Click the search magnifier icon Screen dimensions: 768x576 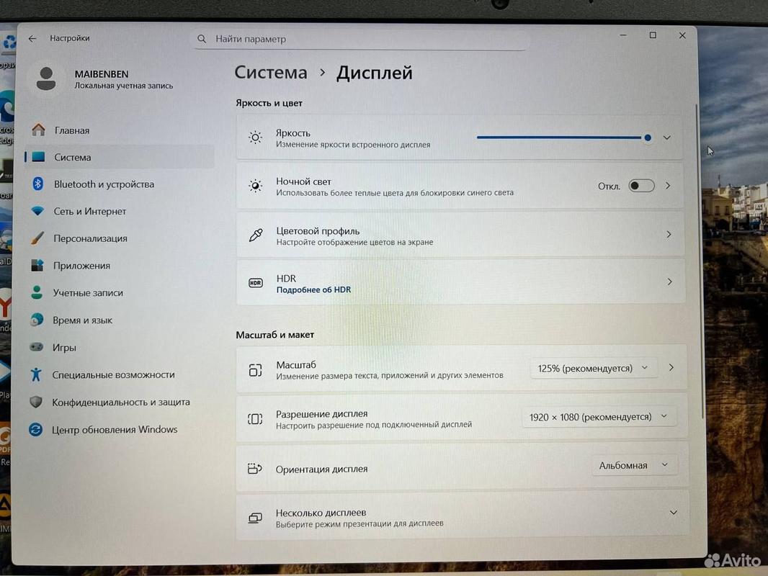coord(202,39)
